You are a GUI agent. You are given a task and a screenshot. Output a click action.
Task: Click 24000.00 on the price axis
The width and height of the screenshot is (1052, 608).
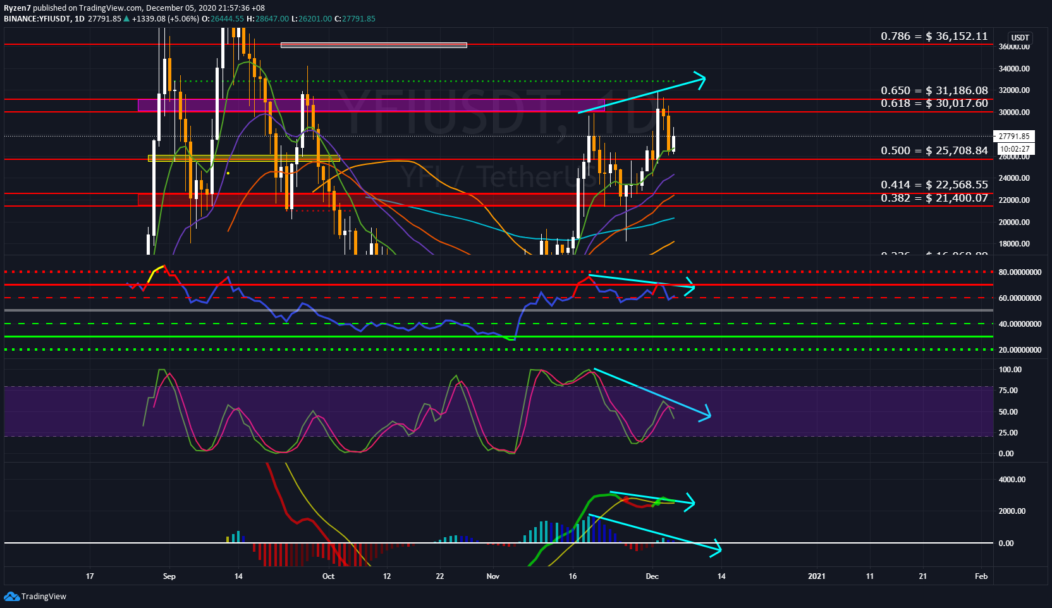(1014, 178)
